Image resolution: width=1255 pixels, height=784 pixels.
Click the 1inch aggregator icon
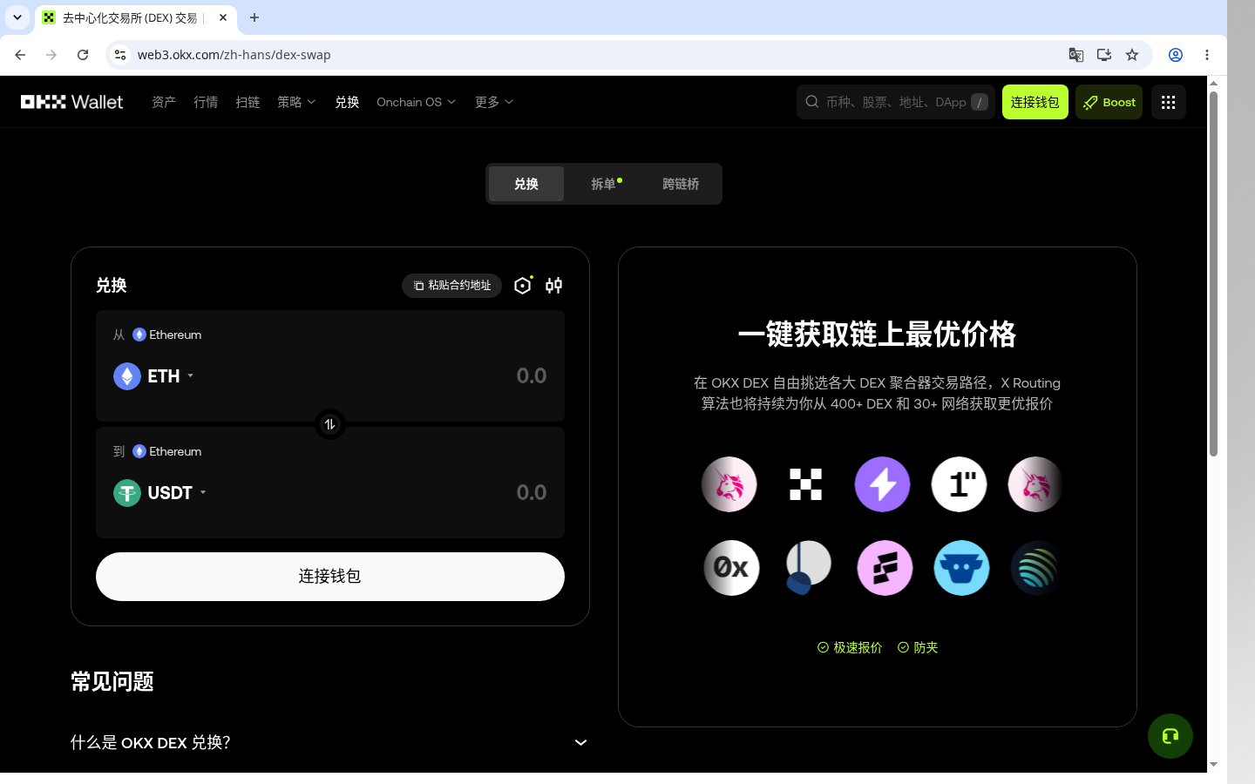[959, 484]
